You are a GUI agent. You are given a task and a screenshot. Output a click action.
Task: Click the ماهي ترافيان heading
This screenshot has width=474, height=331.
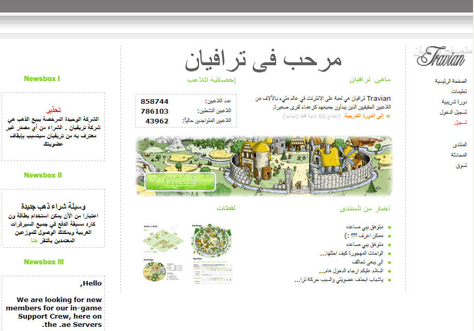[370, 80]
